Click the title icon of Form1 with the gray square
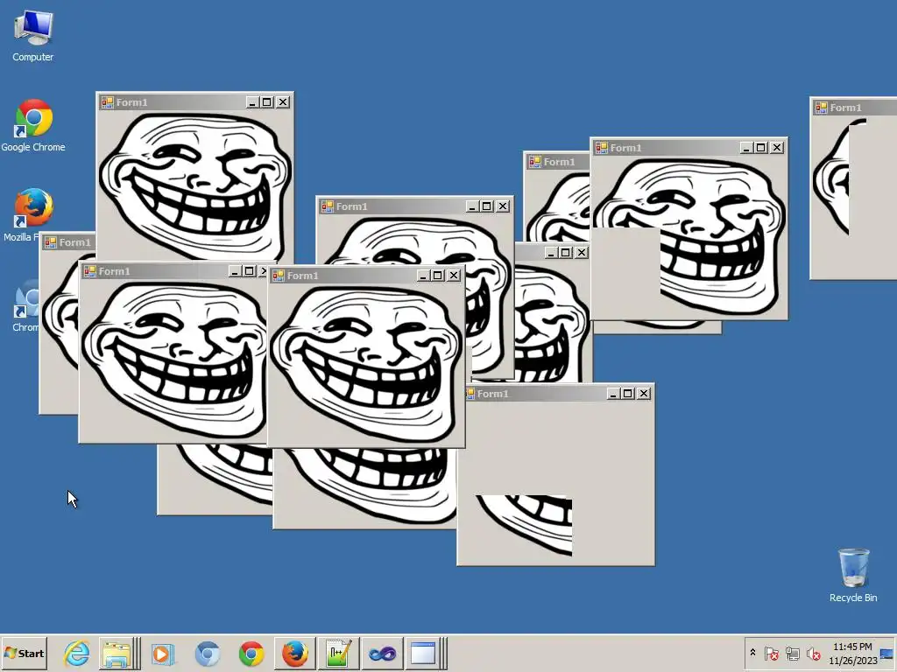 click(x=601, y=147)
